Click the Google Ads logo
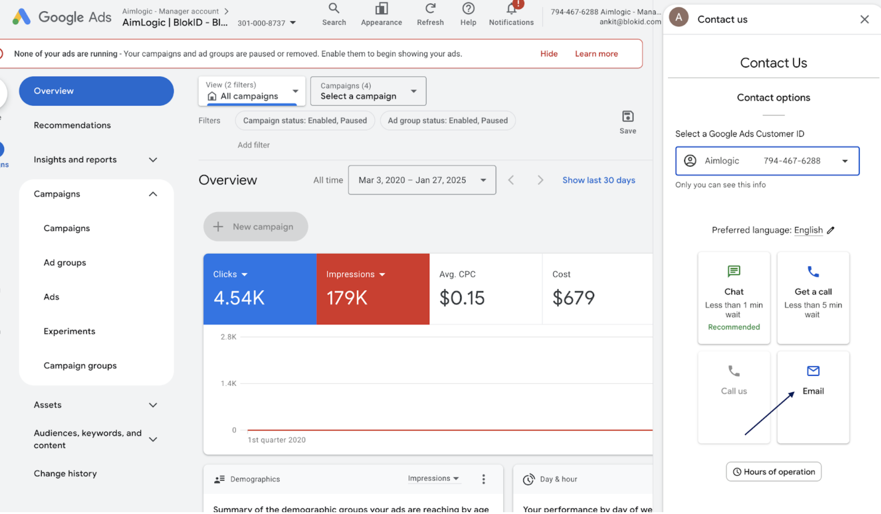Viewport: 881px width, 514px height. 61,17
